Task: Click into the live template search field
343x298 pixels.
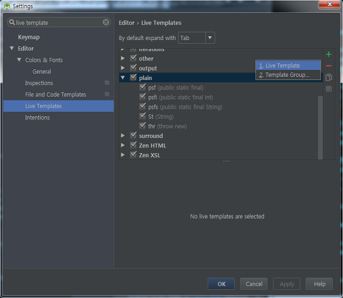Action: pos(58,22)
